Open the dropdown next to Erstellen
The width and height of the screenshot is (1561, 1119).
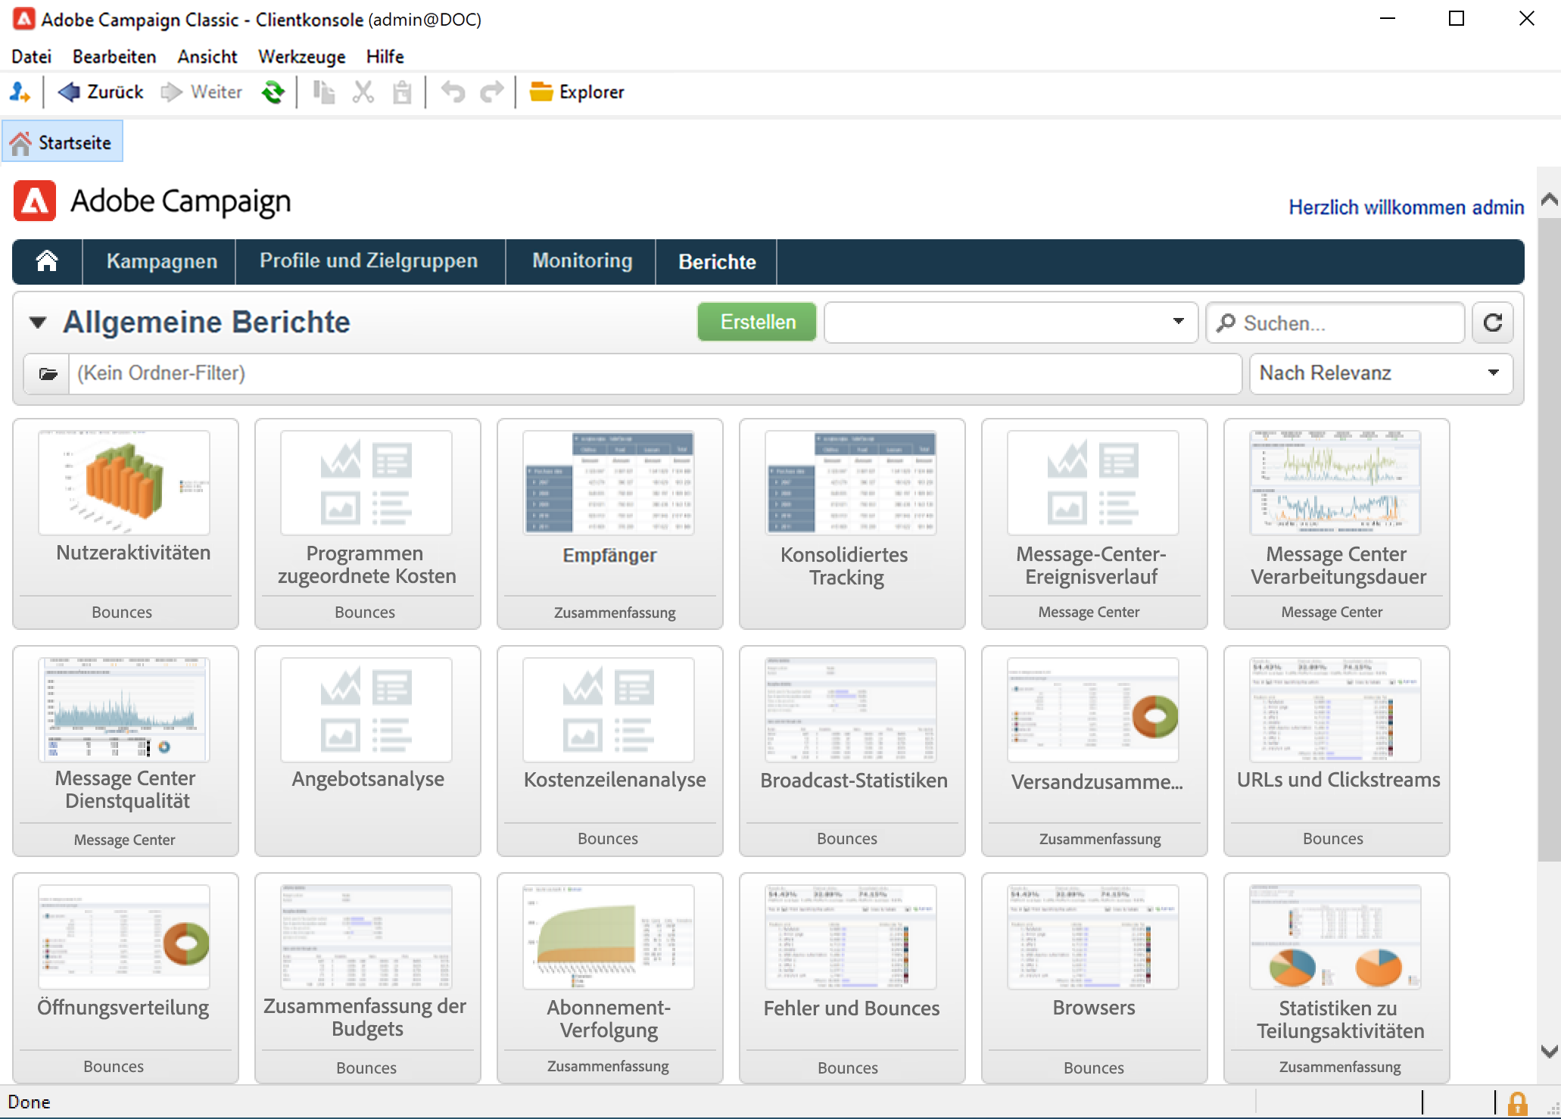point(1178,322)
